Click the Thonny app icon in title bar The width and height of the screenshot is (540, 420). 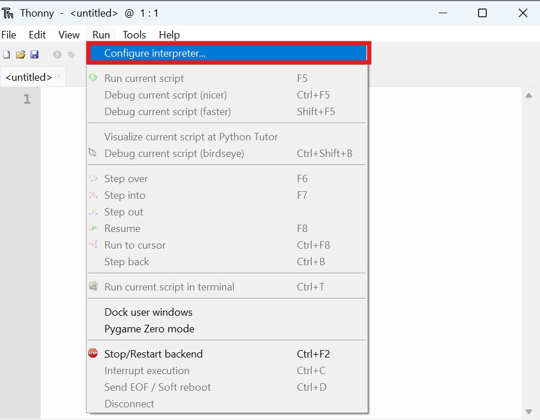pyautogui.click(x=7, y=13)
